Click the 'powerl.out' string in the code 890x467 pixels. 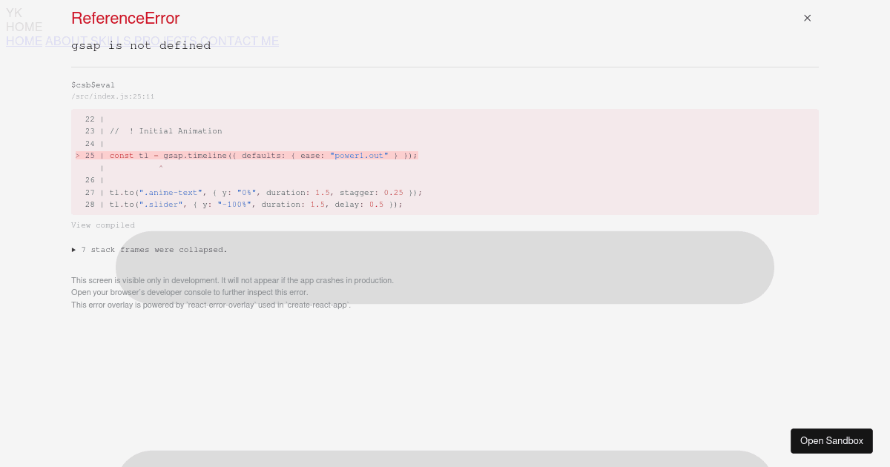coord(359,156)
